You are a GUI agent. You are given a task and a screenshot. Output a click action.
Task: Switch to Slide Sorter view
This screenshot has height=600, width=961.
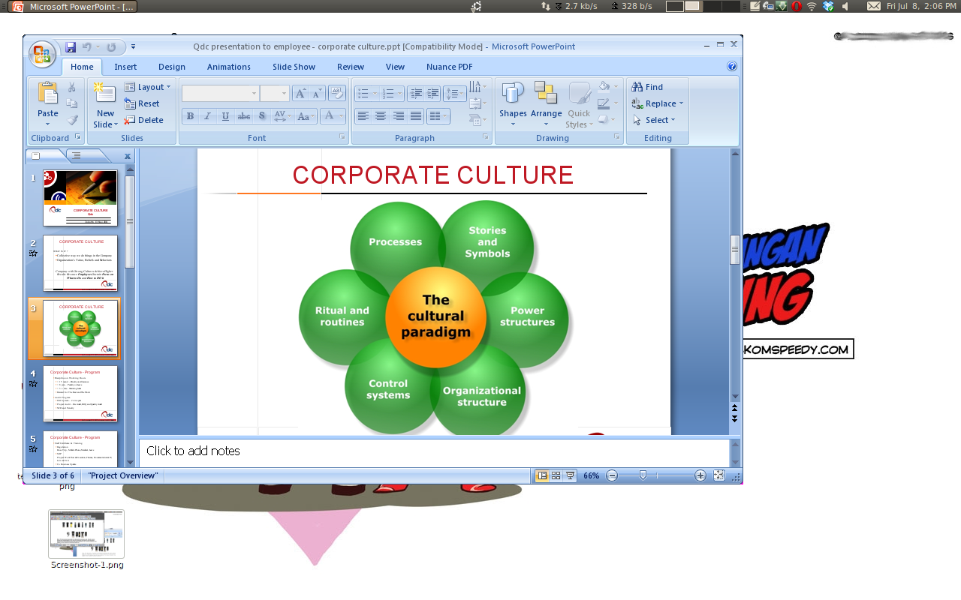pyautogui.click(x=556, y=475)
